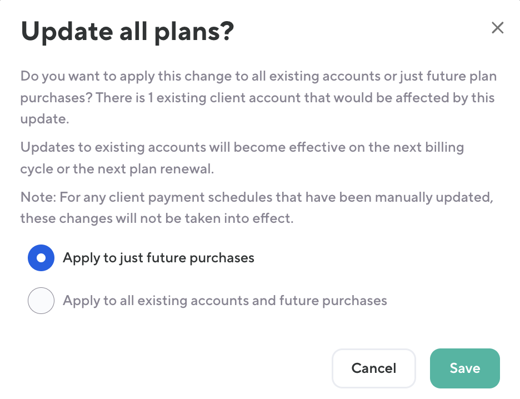
Task: Hit the X in the dialog's top-right corner
Action: [497, 28]
